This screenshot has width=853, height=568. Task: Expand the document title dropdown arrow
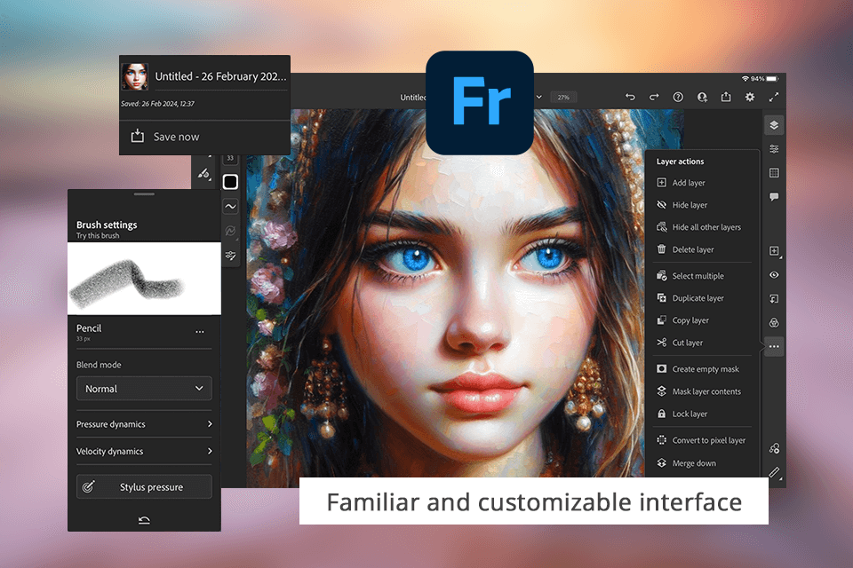point(539,98)
